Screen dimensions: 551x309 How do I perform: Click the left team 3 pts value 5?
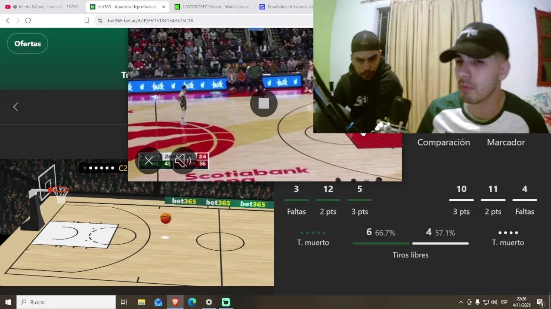tap(359, 189)
